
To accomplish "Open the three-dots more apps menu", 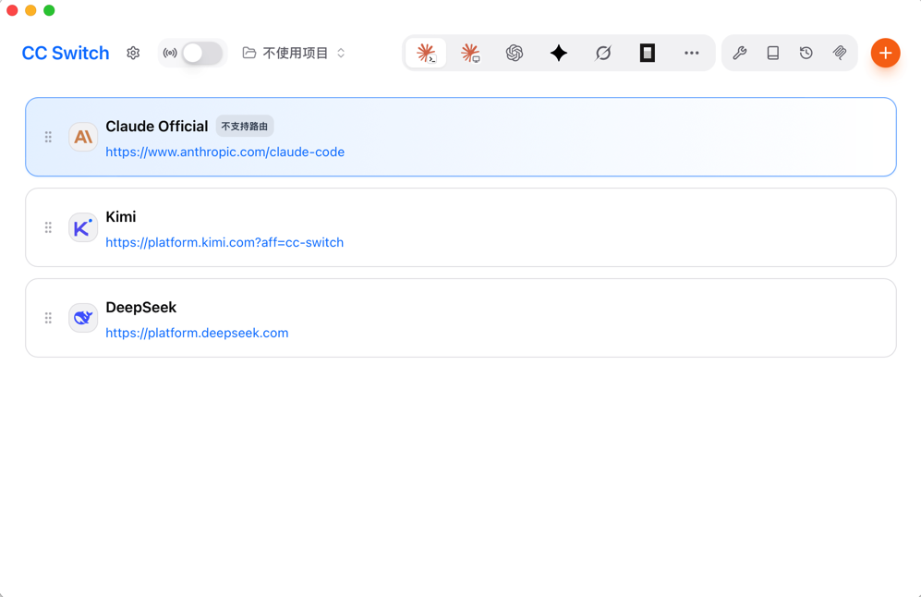I will (x=691, y=53).
